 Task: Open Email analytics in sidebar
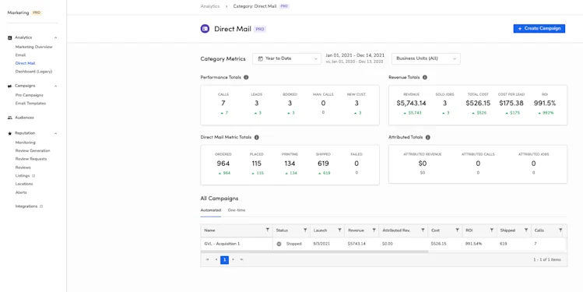20,55
